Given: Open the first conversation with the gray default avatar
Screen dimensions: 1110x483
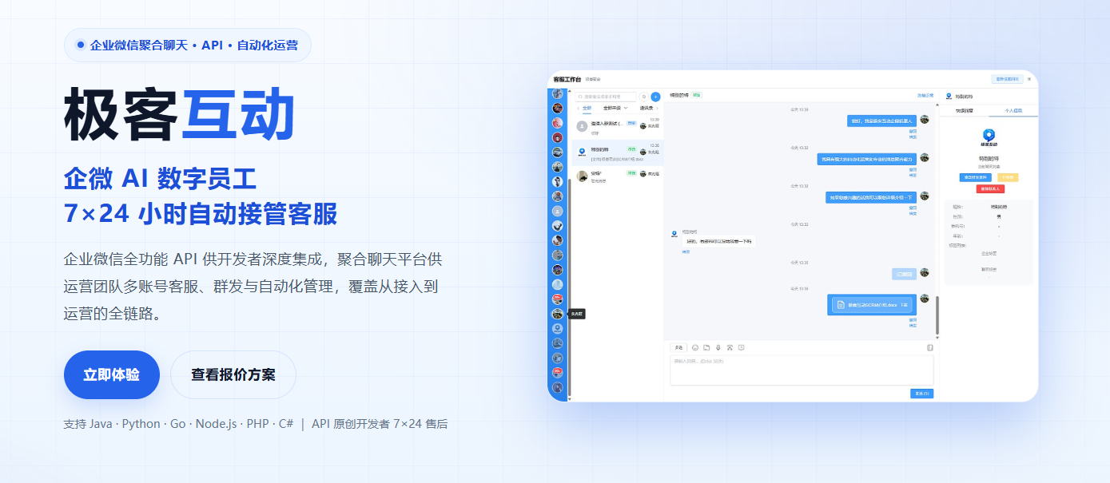Looking at the screenshot, I should click(618, 127).
